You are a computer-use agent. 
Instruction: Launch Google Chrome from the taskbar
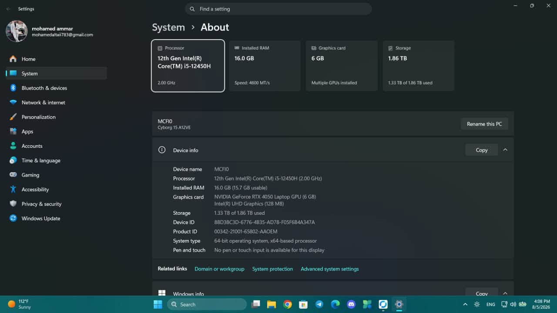coord(287,304)
